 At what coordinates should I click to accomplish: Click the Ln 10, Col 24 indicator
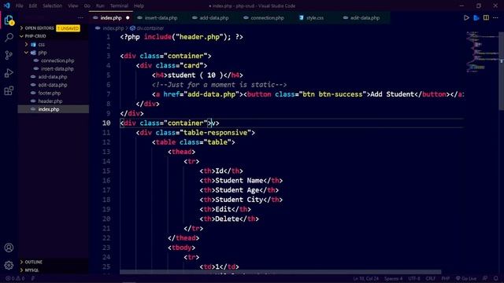pos(365,278)
